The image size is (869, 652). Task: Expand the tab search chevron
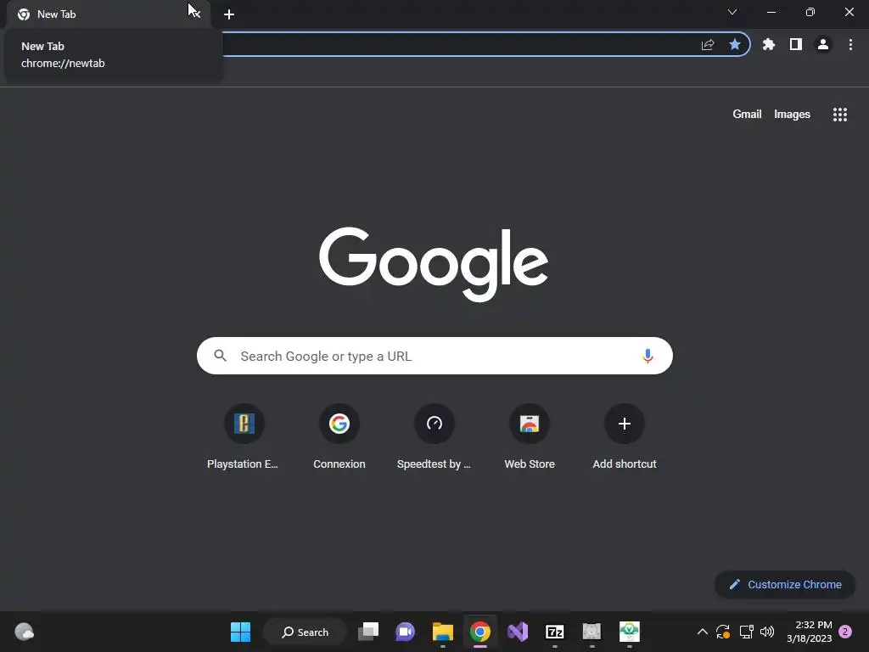(x=732, y=12)
